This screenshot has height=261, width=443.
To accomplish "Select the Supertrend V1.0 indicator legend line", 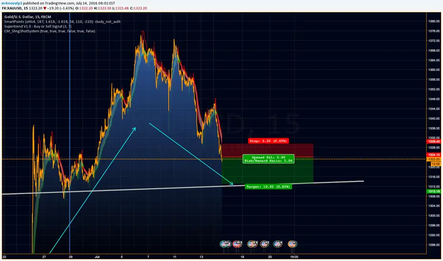I will pos(38,26).
